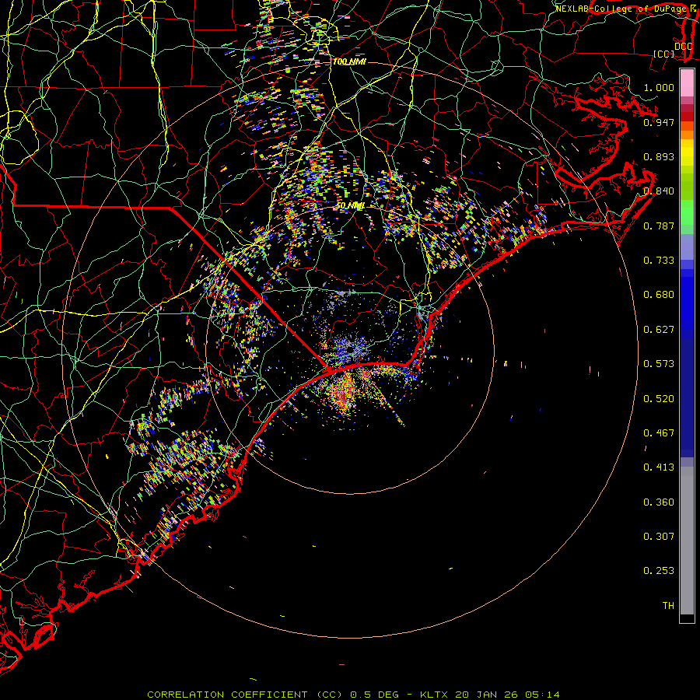The image size is (700, 700).
Task: Click the DCC product label
Action: click(x=683, y=46)
